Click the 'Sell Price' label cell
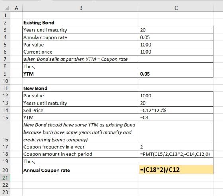 click(80, 110)
